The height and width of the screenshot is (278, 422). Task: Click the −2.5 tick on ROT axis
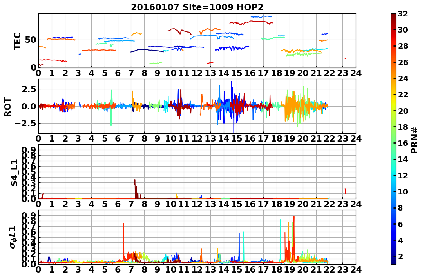point(26,124)
